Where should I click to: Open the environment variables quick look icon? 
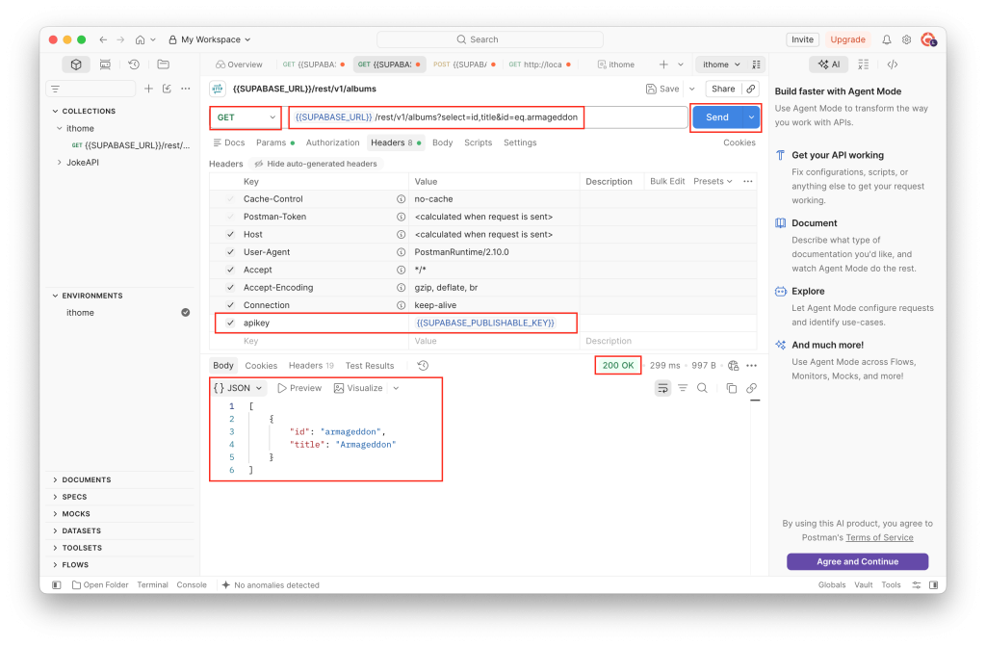(x=757, y=65)
